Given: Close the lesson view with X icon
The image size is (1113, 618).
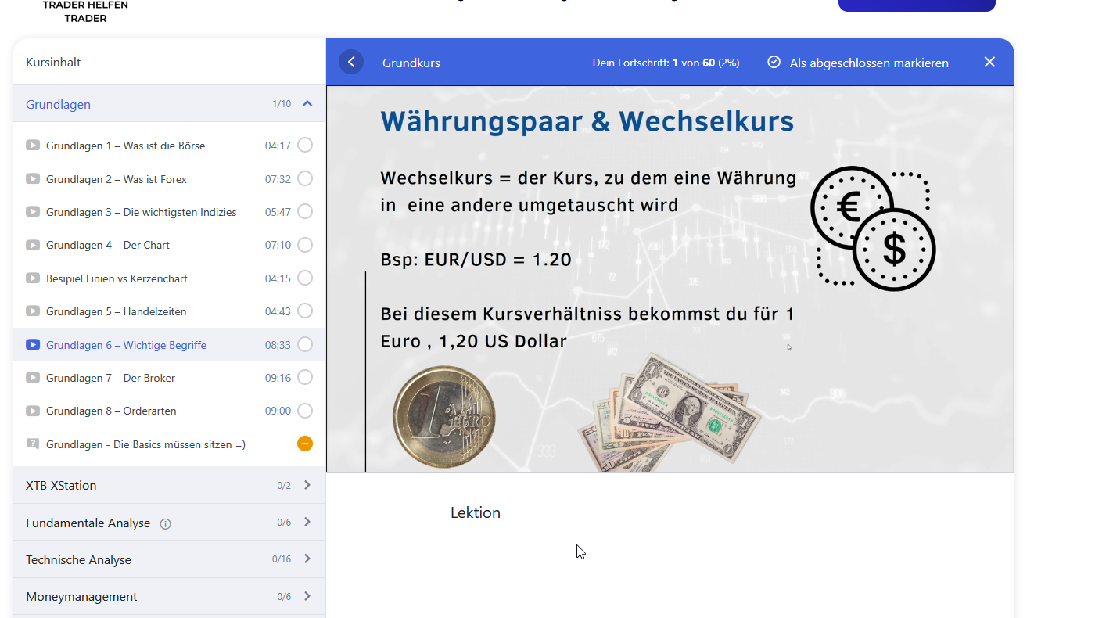Looking at the screenshot, I should [x=989, y=63].
